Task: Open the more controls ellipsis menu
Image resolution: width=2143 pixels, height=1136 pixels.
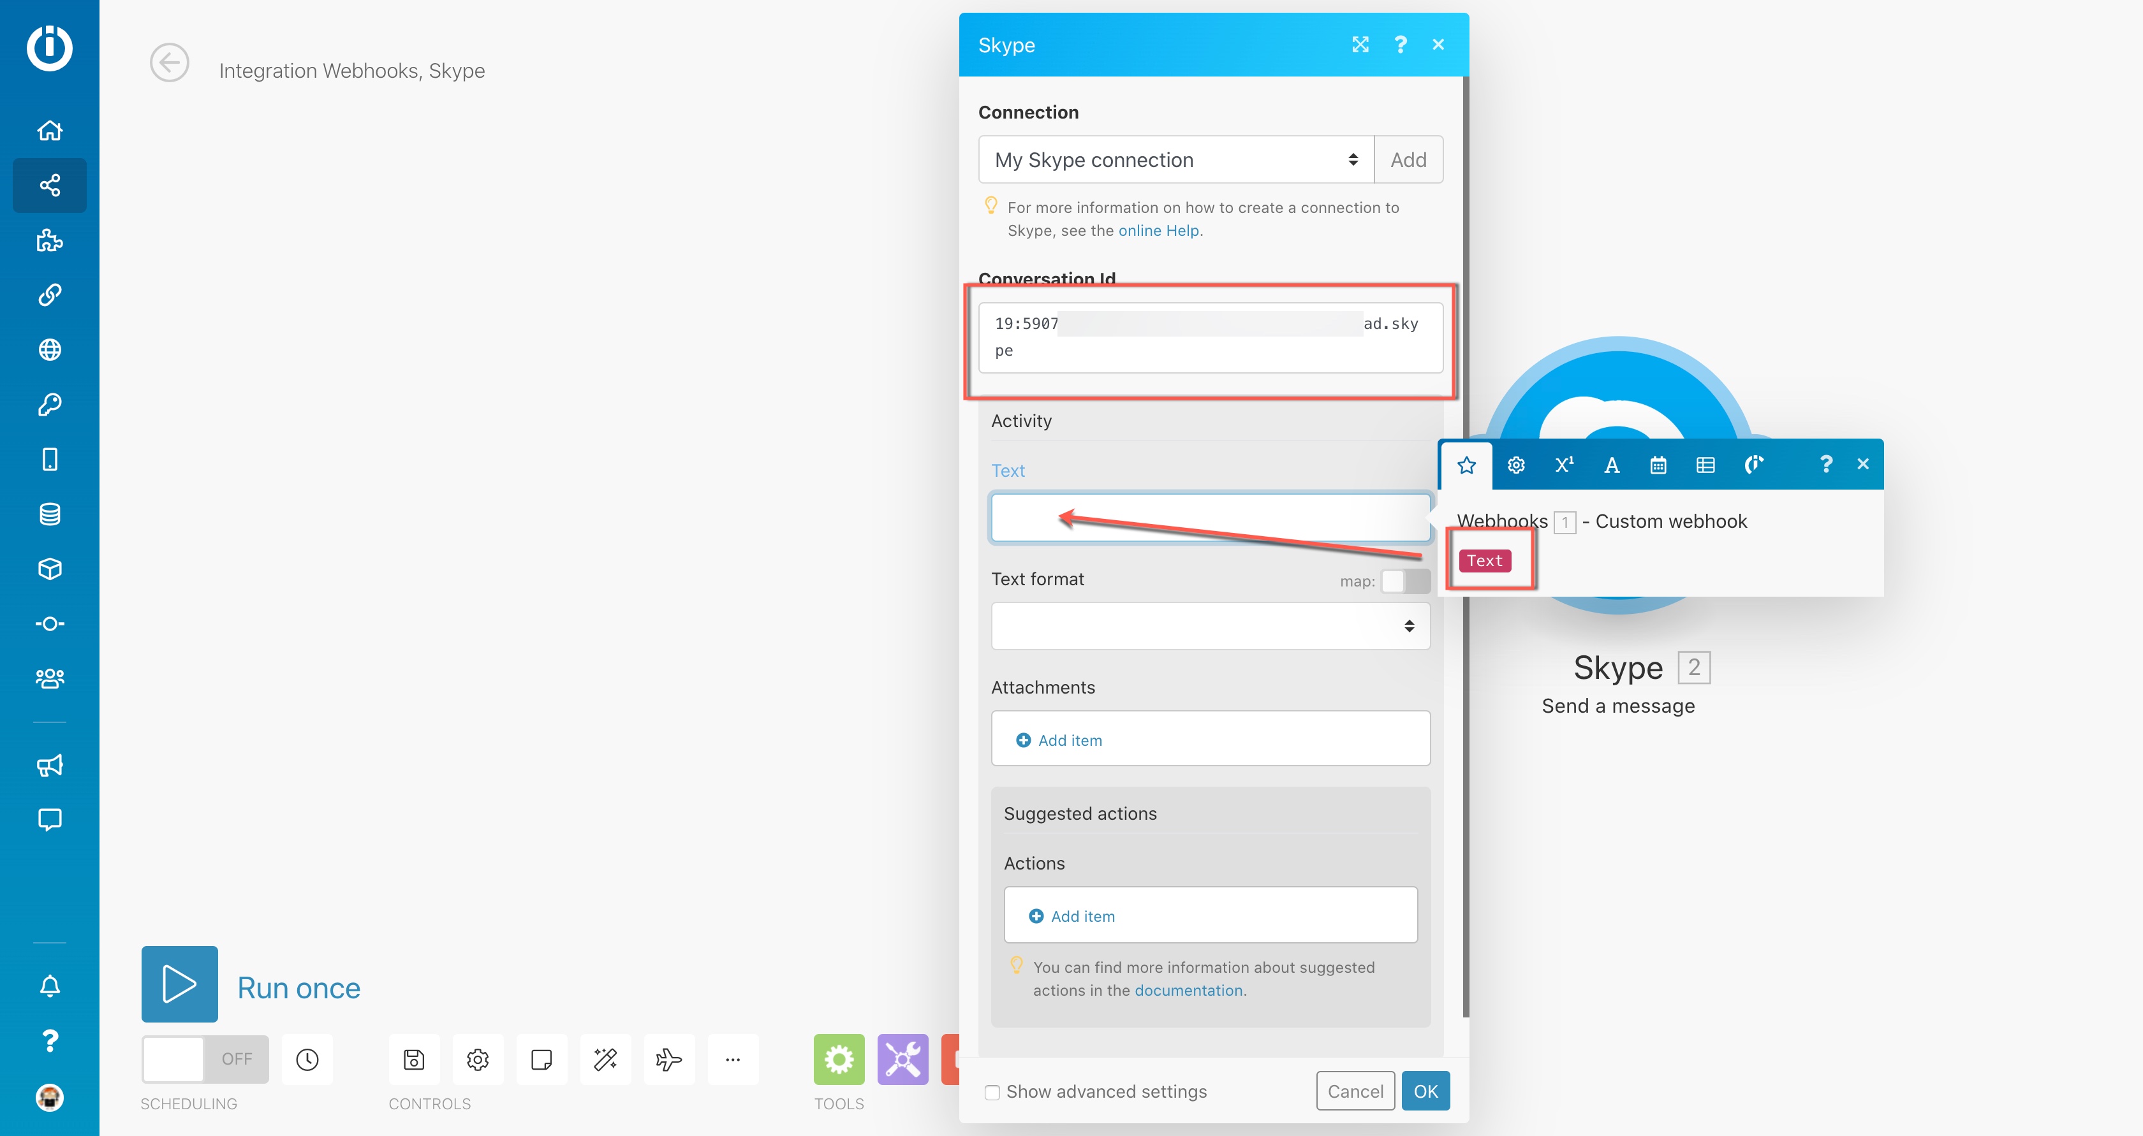Action: click(732, 1059)
